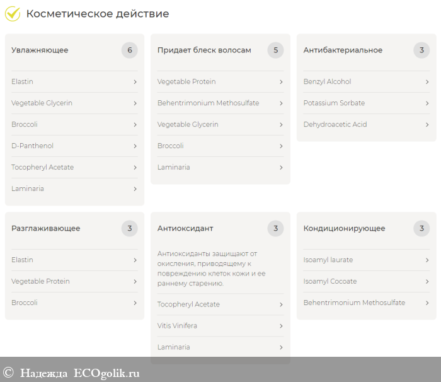Click the count badge 3 on Кондиционирующее

pyautogui.click(x=421, y=228)
